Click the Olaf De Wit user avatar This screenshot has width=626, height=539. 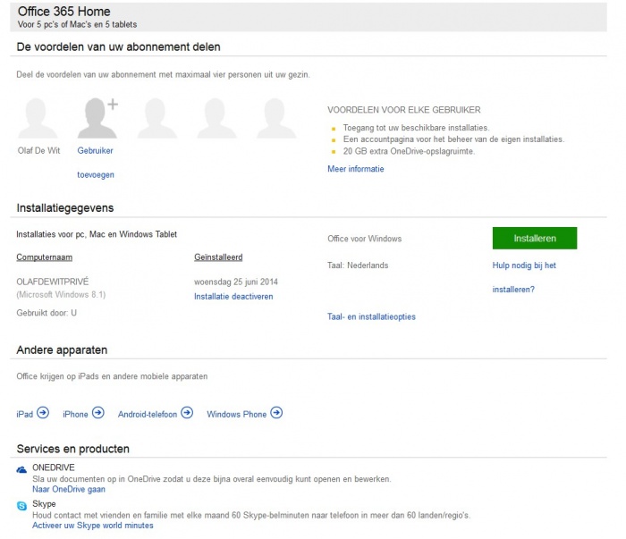38,118
